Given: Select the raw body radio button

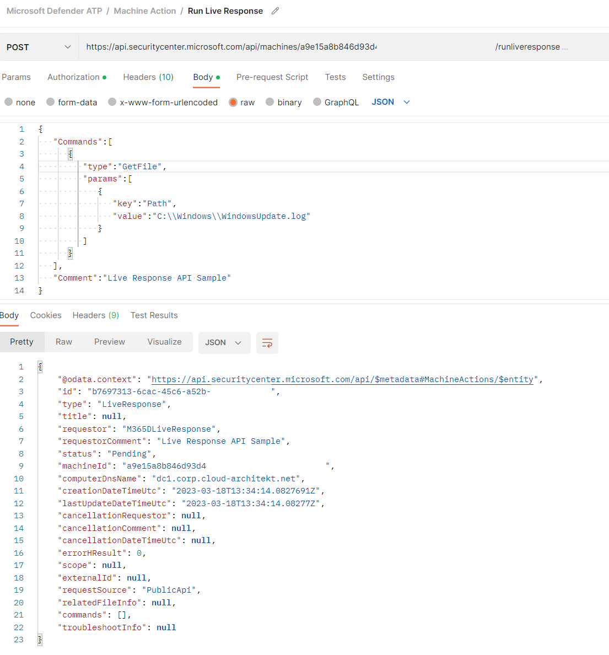Looking at the screenshot, I should [233, 103].
